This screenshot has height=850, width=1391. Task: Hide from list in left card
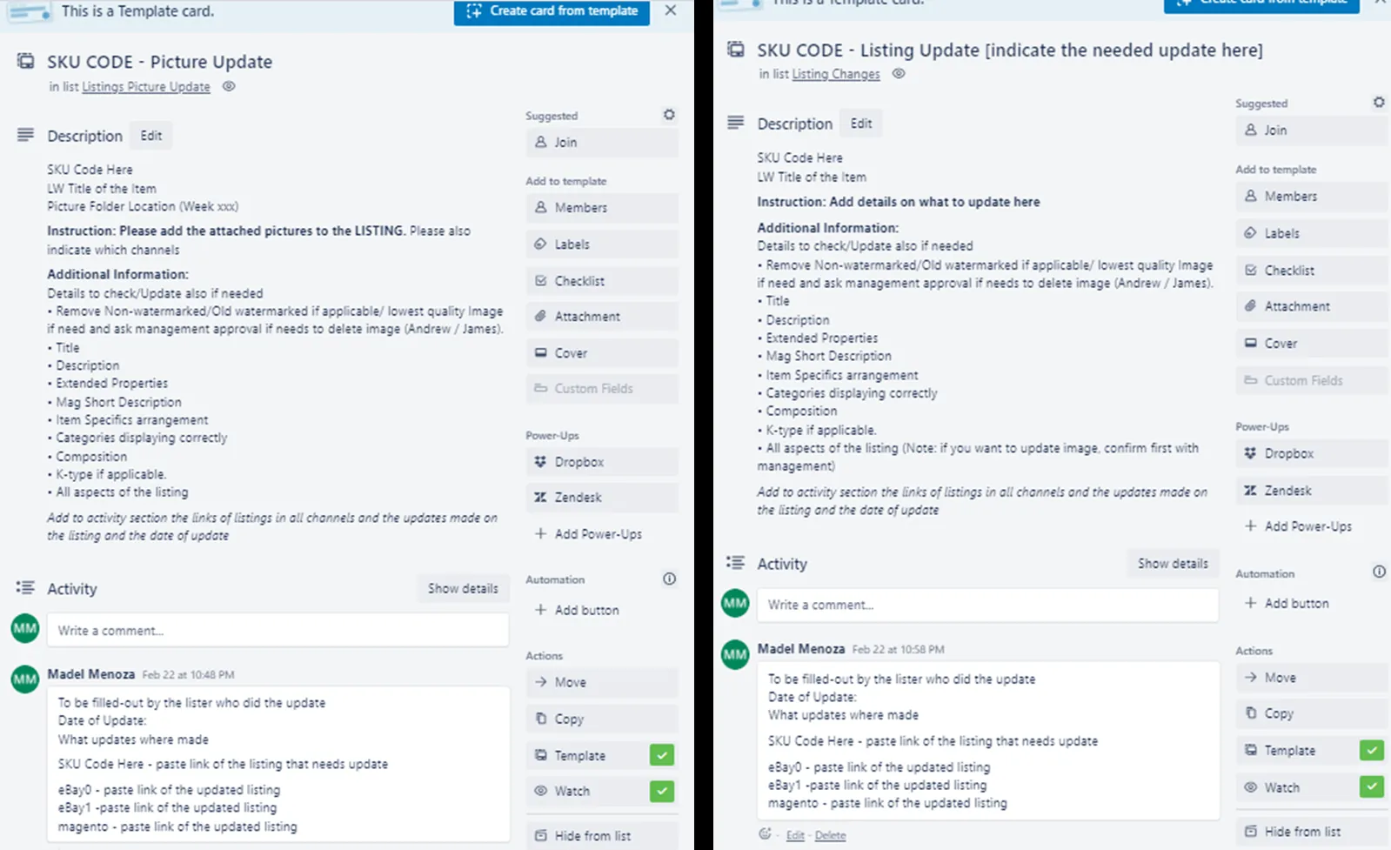[x=602, y=836]
